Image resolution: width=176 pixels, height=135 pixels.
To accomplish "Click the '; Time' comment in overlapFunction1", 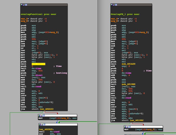I will (x=57, y=66).
